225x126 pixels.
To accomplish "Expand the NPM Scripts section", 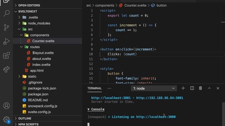I will coord(15,124).
